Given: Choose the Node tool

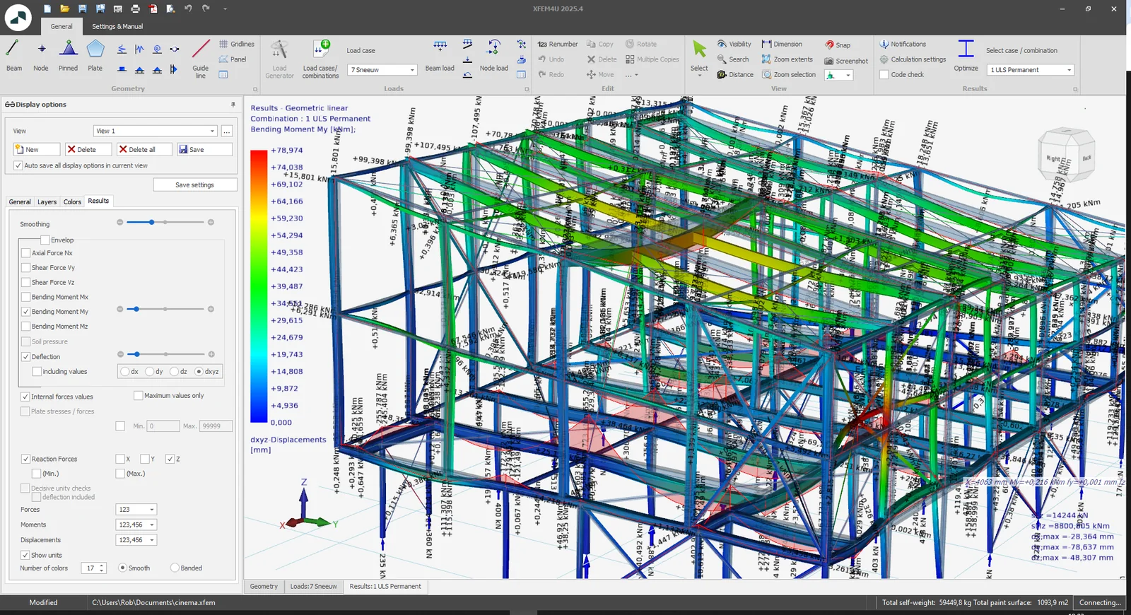Looking at the screenshot, I should coord(41,56).
